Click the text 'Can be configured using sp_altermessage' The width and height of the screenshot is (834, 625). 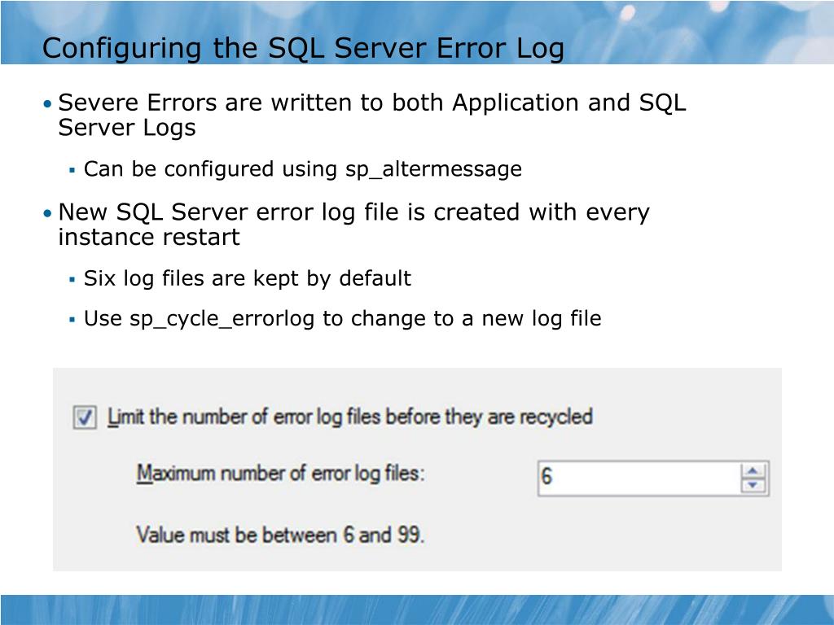[303, 169]
